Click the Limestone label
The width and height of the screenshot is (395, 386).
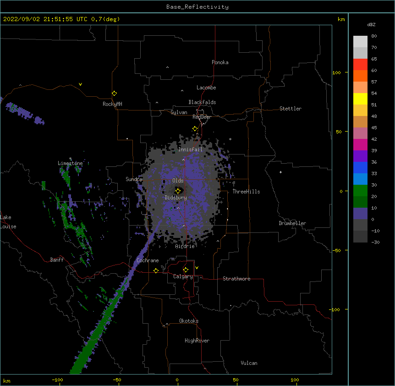(x=70, y=163)
